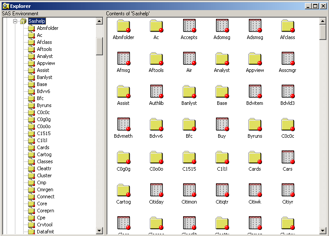Click the Explorer title bar icon
The width and height of the screenshot is (329, 236).
(x=6, y=6)
